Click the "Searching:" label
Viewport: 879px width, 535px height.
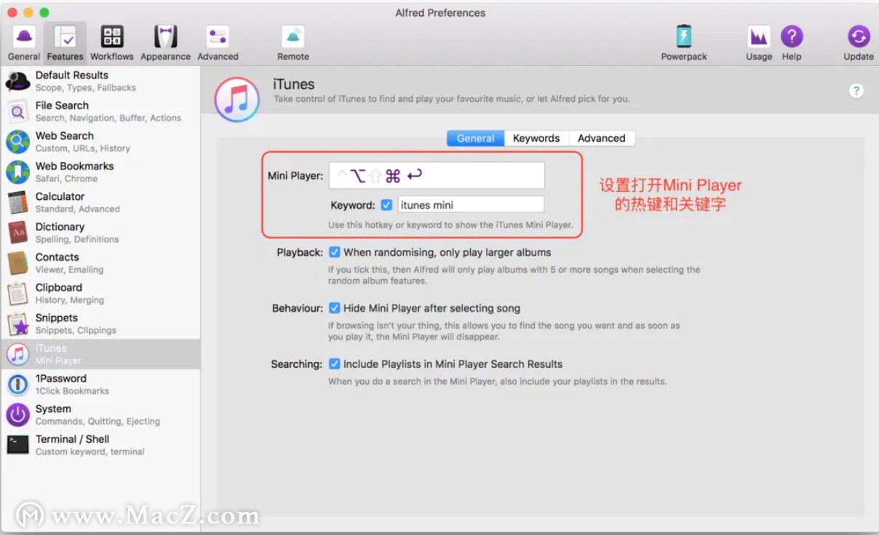pos(297,364)
